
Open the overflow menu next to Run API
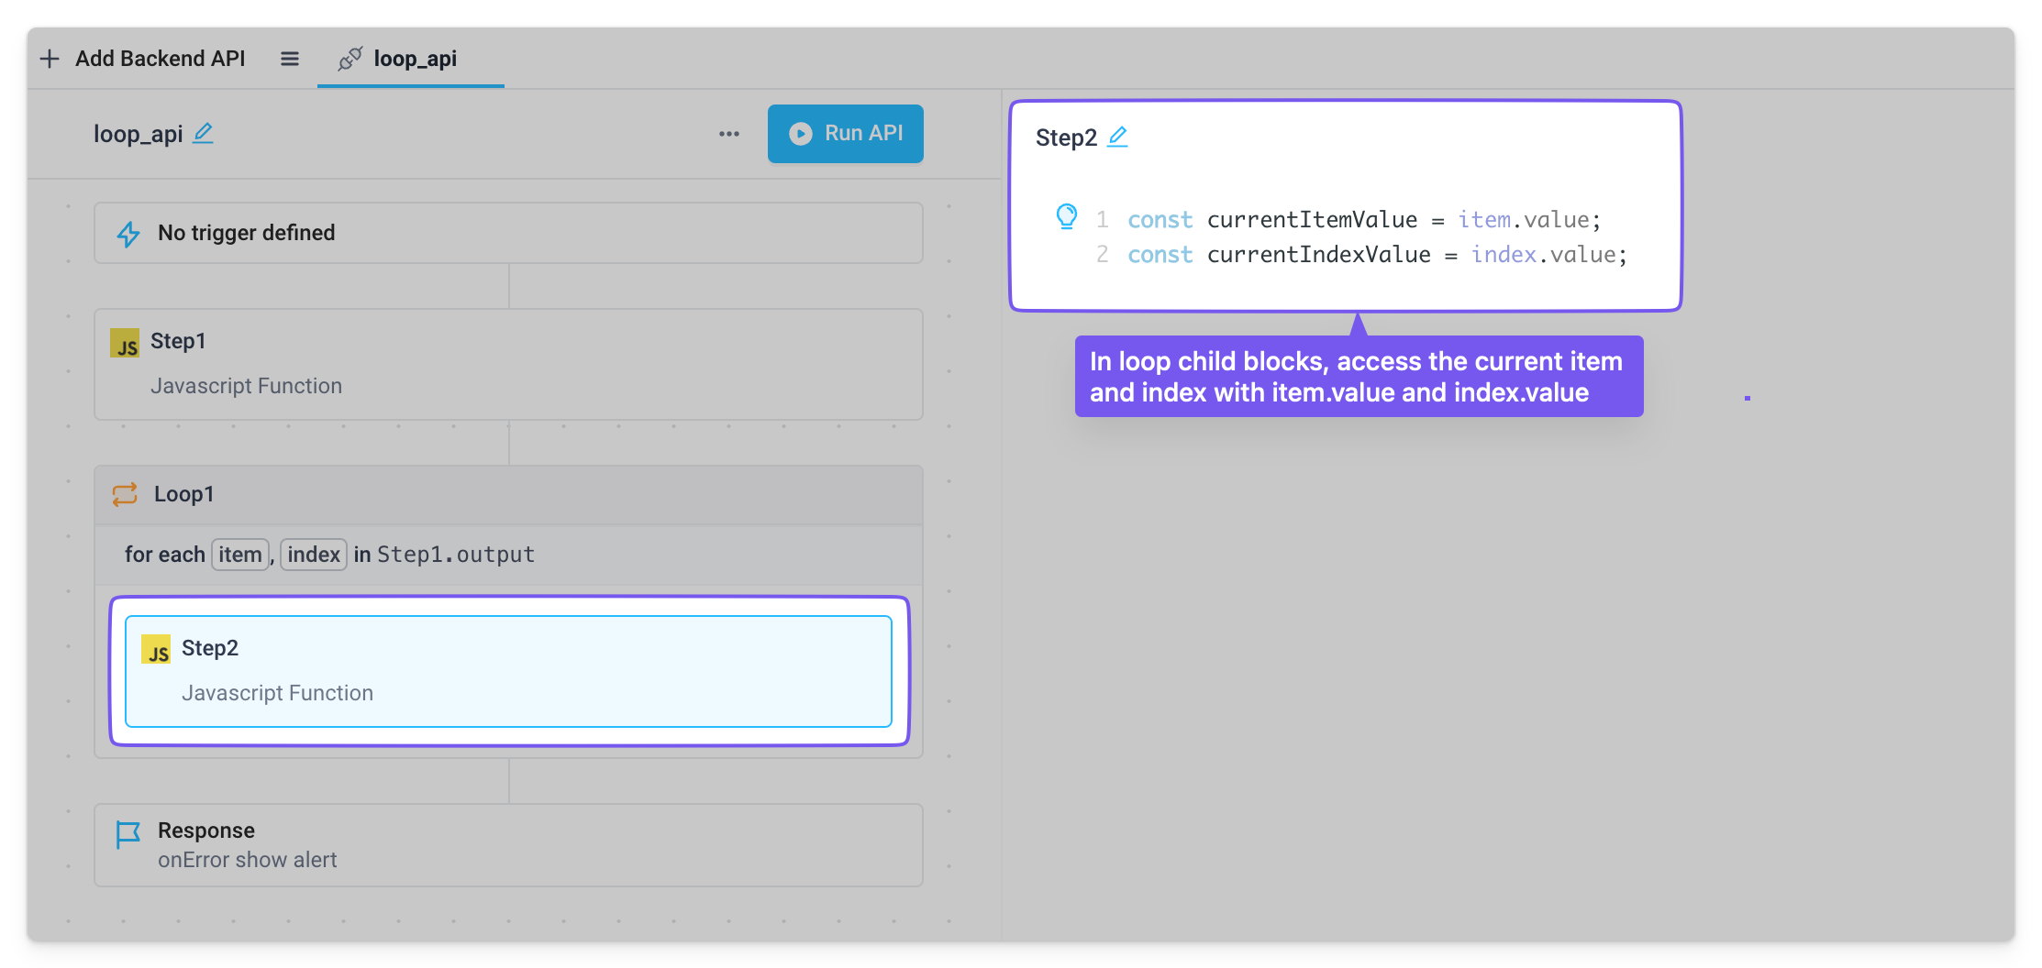tap(729, 134)
